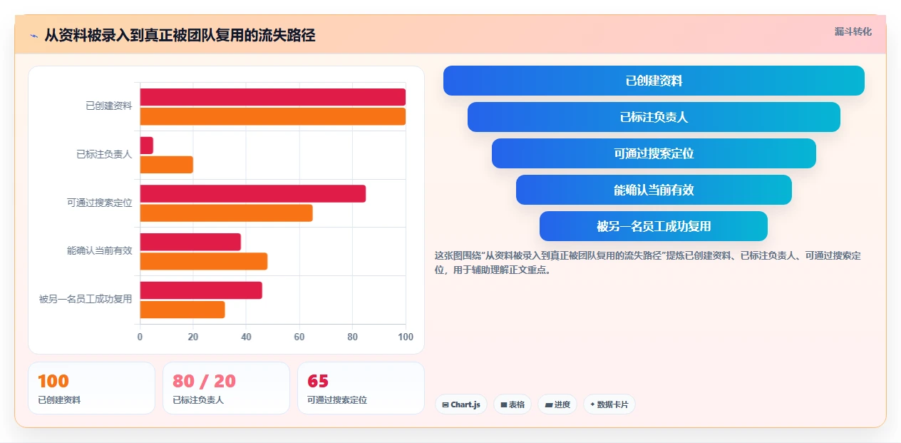Click the red bar for 能确认当前有效
The image size is (901, 443).
pyautogui.click(x=190, y=242)
